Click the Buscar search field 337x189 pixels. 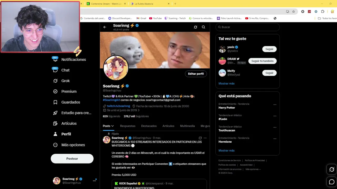click(x=247, y=27)
